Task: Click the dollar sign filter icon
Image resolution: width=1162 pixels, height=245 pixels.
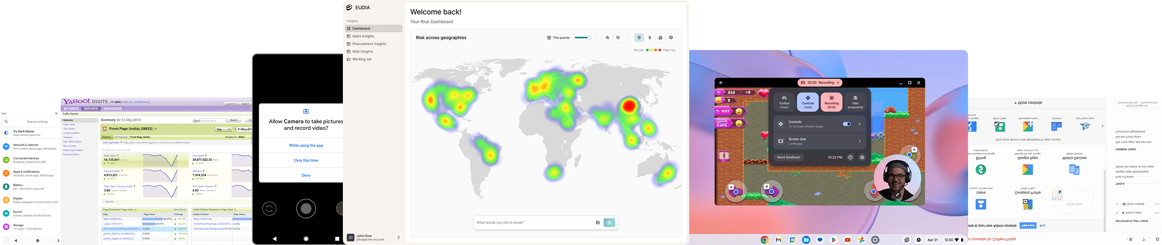Action: tap(649, 38)
